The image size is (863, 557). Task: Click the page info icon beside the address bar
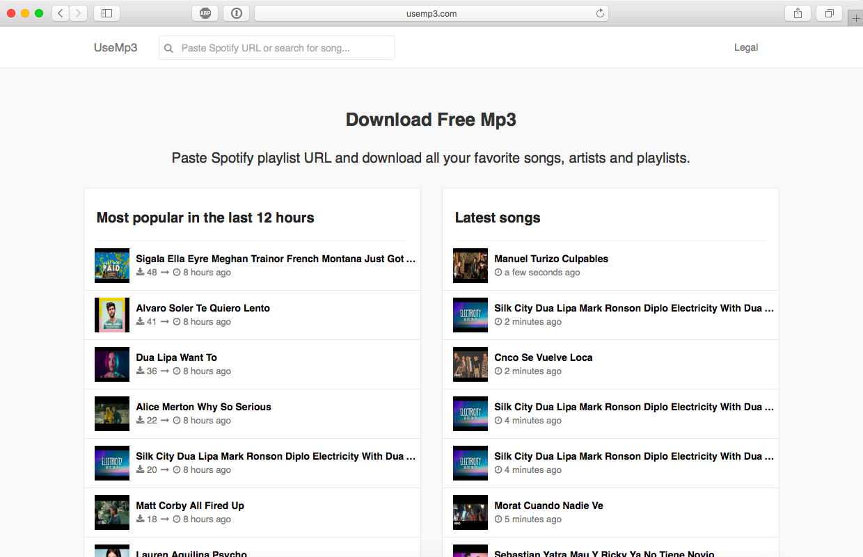(236, 13)
